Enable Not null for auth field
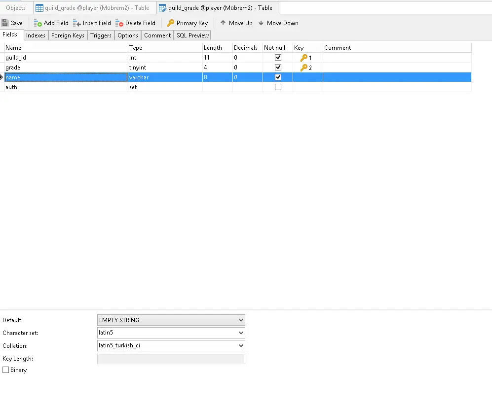492x404 pixels. point(278,87)
